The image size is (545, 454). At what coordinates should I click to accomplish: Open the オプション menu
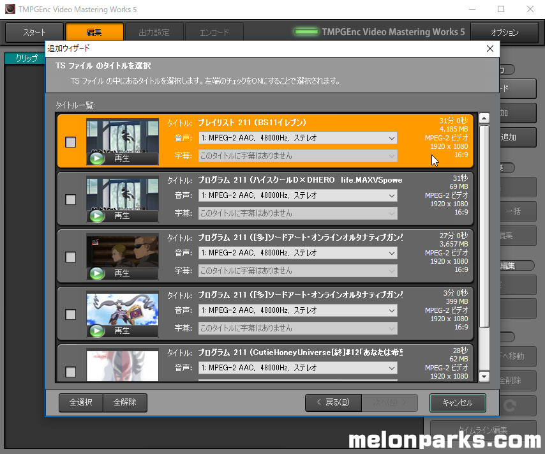pos(504,33)
